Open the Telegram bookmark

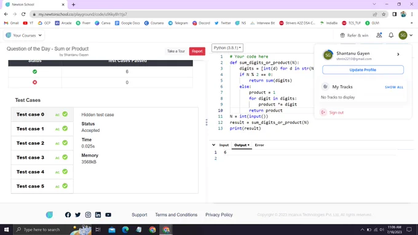point(178,23)
